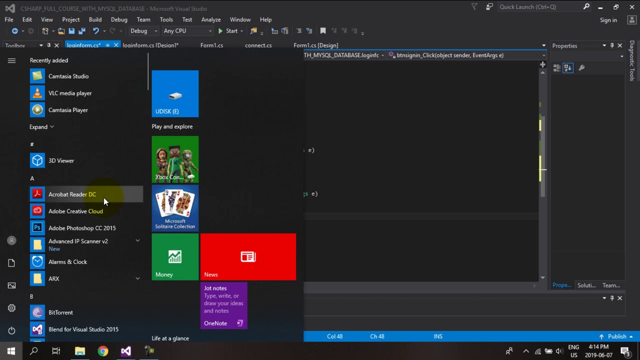
Task: Open Debug configuration dropdown
Action: click(x=144, y=31)
